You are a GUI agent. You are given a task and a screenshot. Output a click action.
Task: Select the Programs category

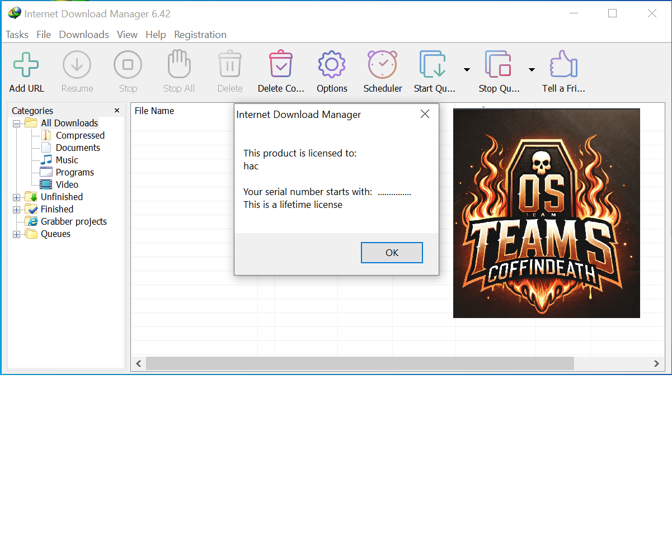point(74,172)
